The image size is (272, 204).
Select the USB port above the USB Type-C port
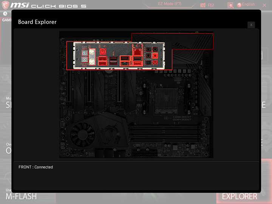pyautogui.click(x=125, y=58)
